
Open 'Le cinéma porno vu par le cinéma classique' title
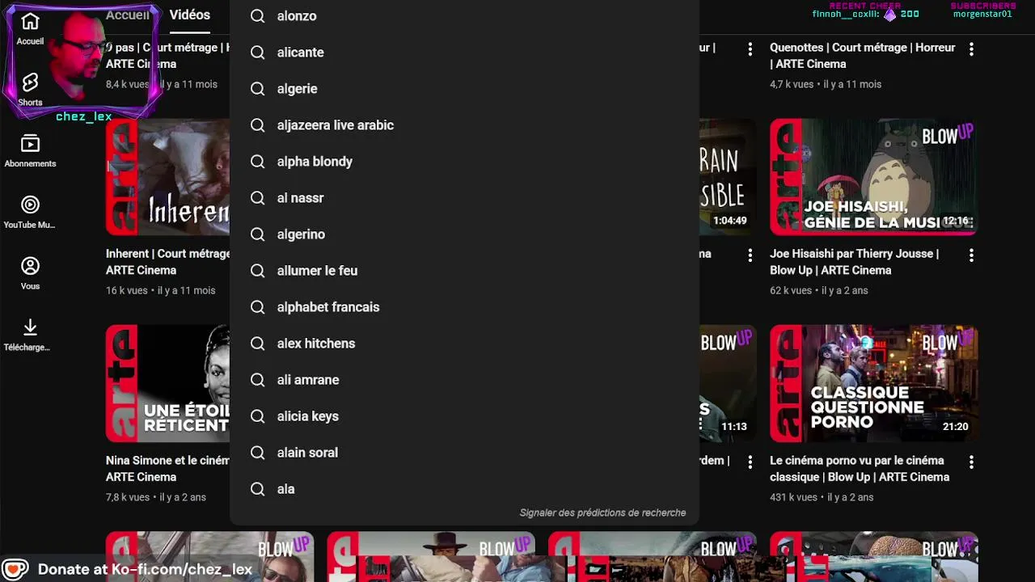(x=860, y=469)
